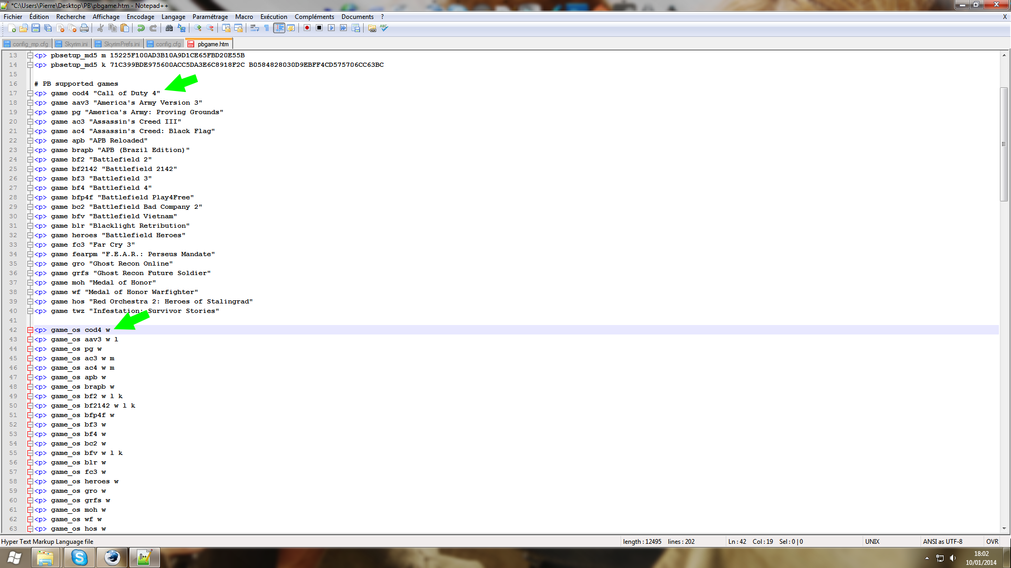Viewport: 1011px width, 568px height.
Task: Collapse fold marker on line 42
Action: click(30, 330)
